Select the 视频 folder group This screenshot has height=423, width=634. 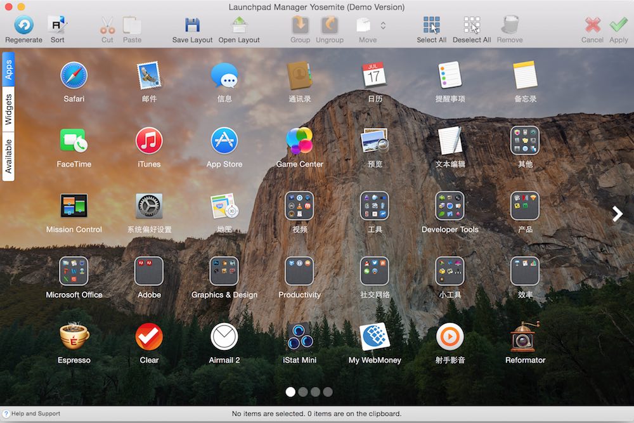coord(300,206)
